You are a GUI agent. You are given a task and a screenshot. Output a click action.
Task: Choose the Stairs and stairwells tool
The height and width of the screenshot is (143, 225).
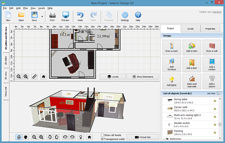[192, 82]
